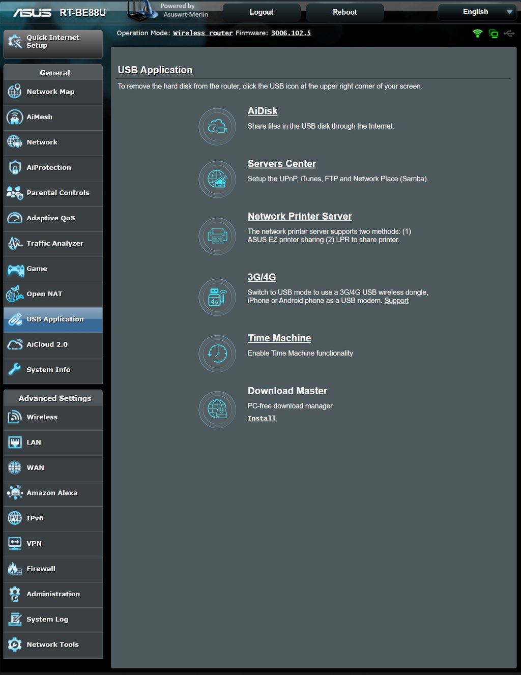Image resolution: width=521 pixels, height=675 pixels.
Task: Click Install under Download Master
Action: tap(262, 418)
